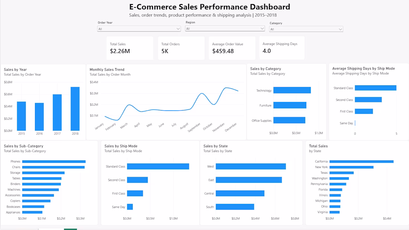Select the Bookcases sub-category bar

[33, 207]
